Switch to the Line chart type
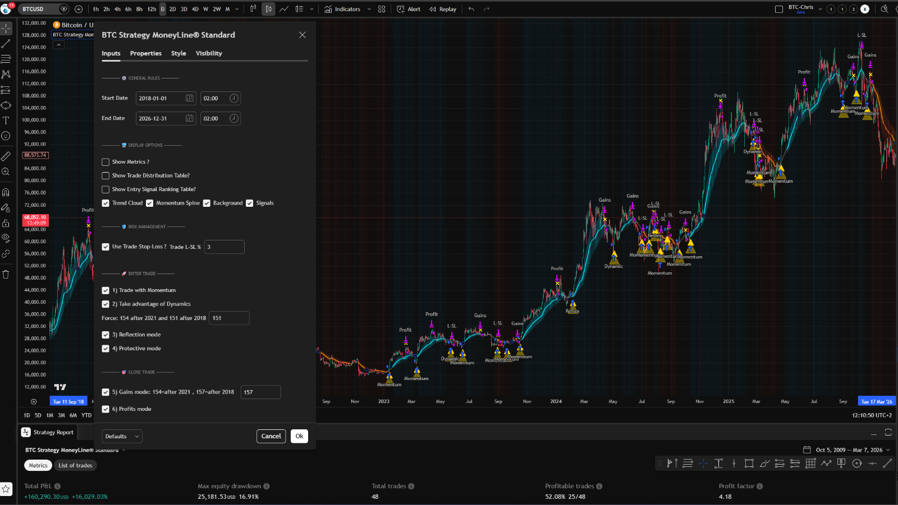 click(284, 9)
